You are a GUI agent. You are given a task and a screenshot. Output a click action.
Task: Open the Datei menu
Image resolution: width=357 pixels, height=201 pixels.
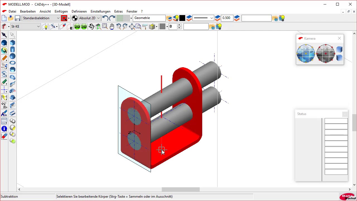coord(12,11)
